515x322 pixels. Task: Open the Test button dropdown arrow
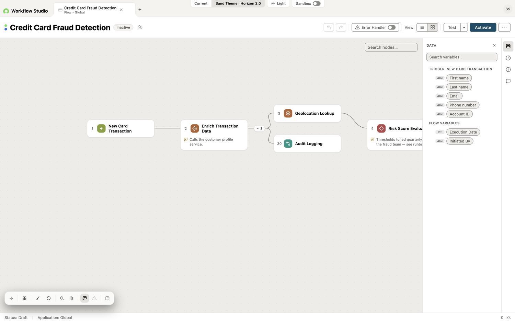[464, 27]
